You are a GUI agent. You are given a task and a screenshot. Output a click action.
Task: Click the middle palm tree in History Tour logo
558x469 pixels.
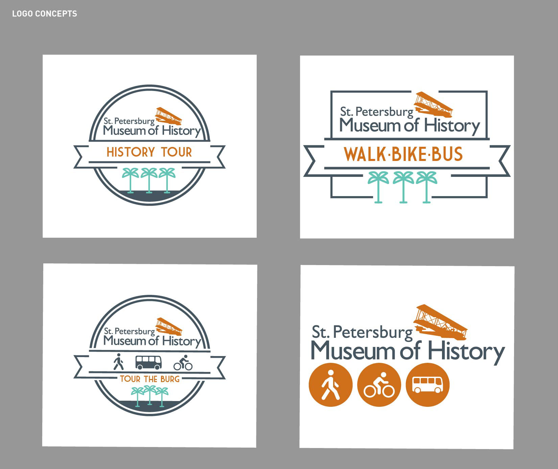149,180
